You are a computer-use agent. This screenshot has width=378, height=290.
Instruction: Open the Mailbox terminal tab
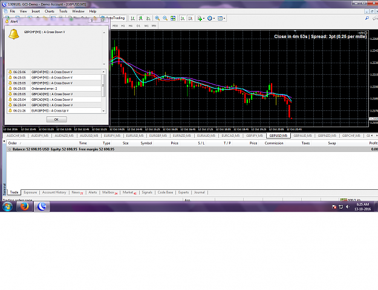tap(109, 192)
